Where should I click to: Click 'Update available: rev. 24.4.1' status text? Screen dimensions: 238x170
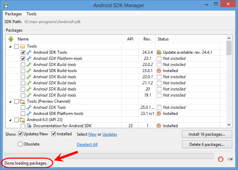pyautogui.click(x=187, y=52)
